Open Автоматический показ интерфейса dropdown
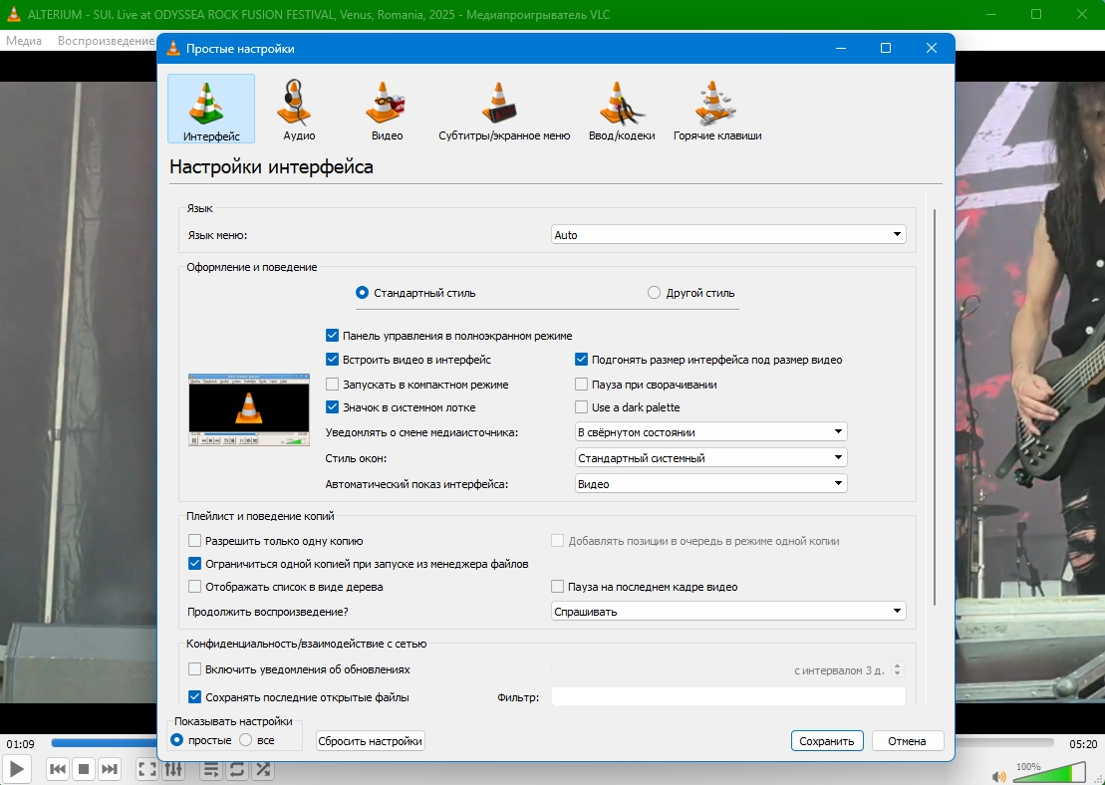The height and width of the screenshot is (785, 1105). click(711, 484)
